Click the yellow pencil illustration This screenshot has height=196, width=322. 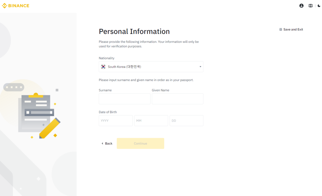click(x=49, y=128)
